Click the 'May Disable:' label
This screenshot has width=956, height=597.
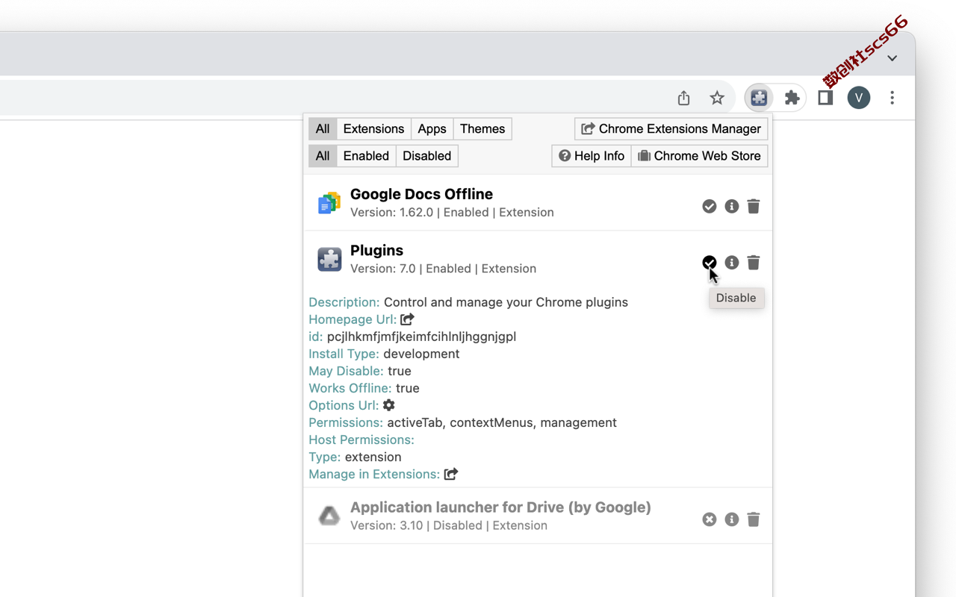(346, 371)
